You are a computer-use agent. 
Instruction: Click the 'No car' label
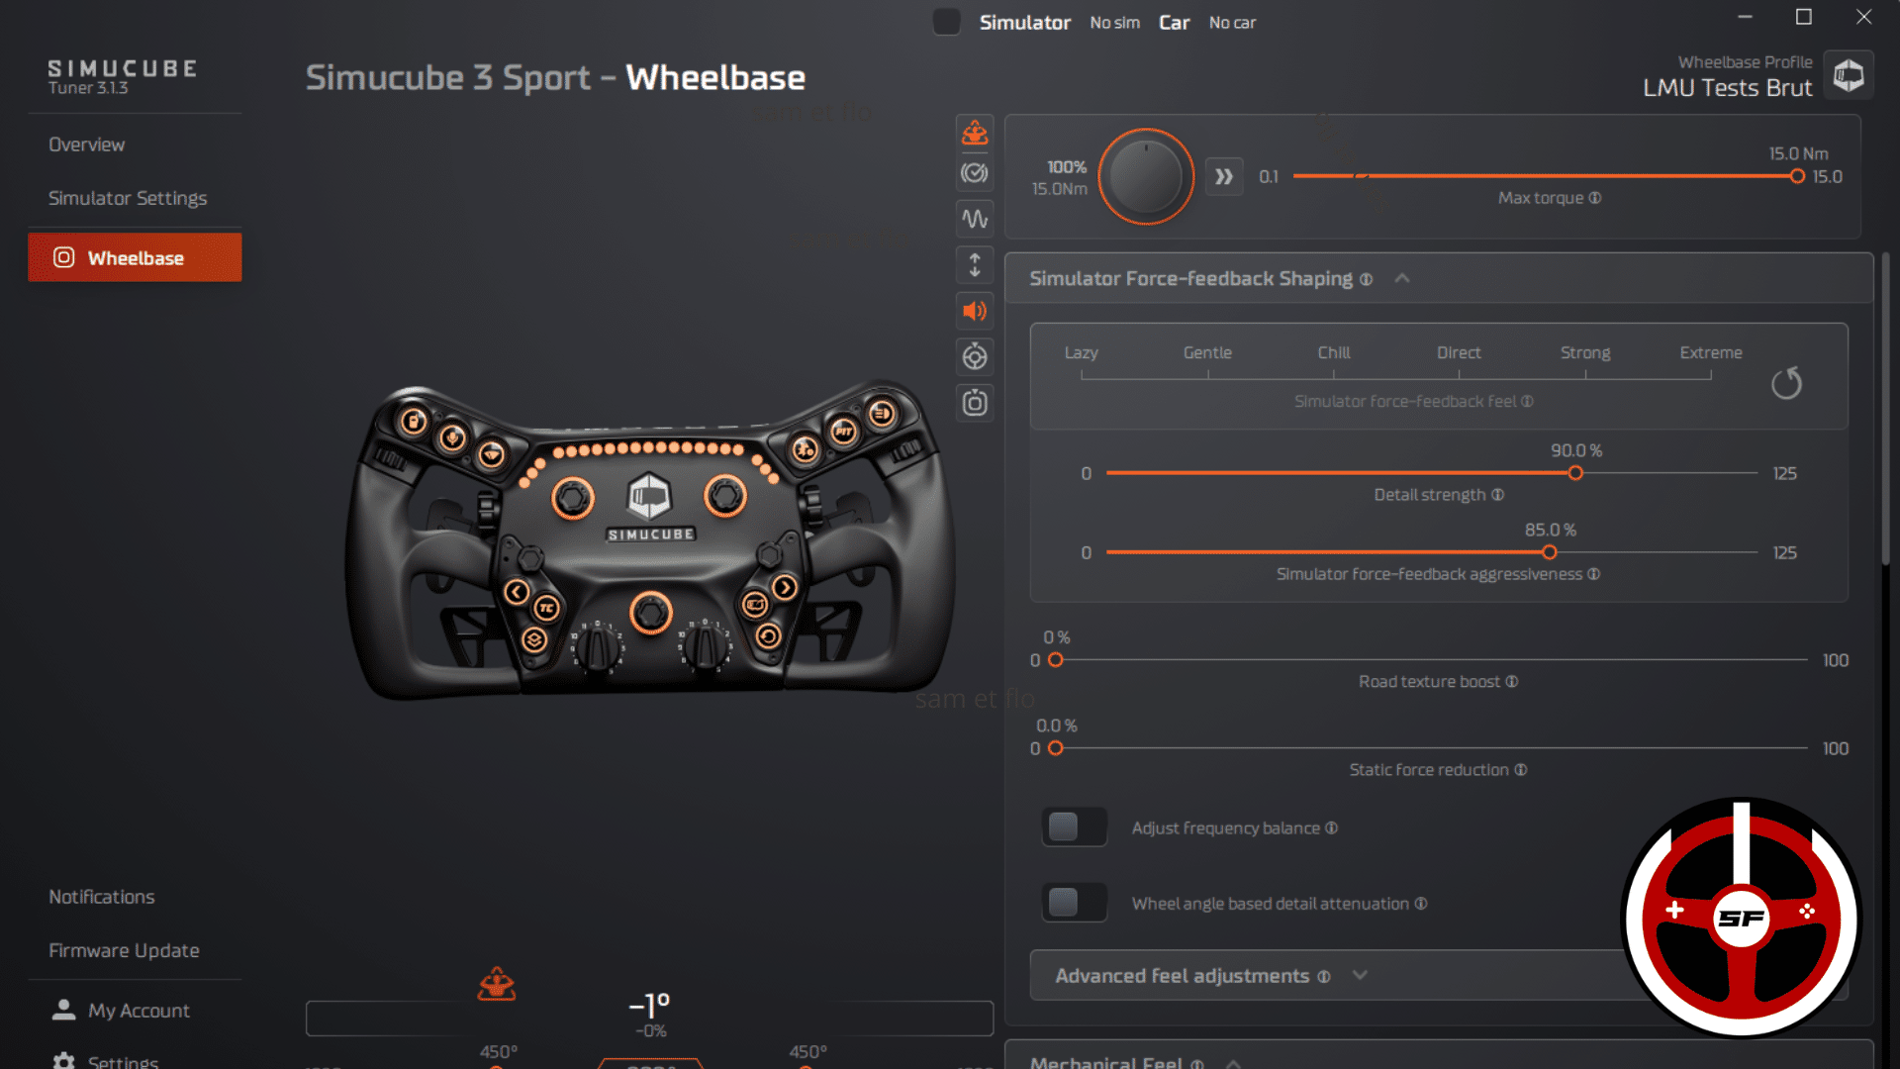point(1232,23)
